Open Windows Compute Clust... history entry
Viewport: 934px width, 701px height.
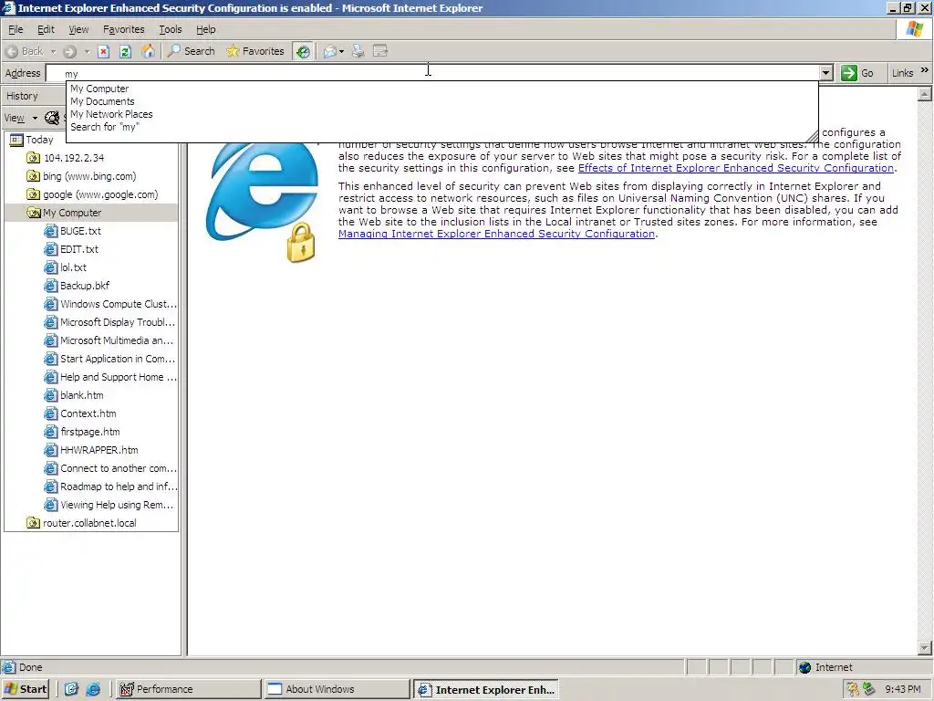110,304
